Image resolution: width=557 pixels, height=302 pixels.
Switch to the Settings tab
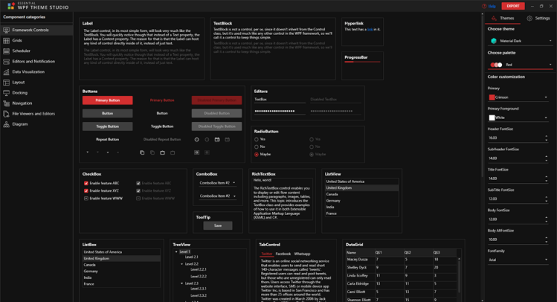click(538, 18)
